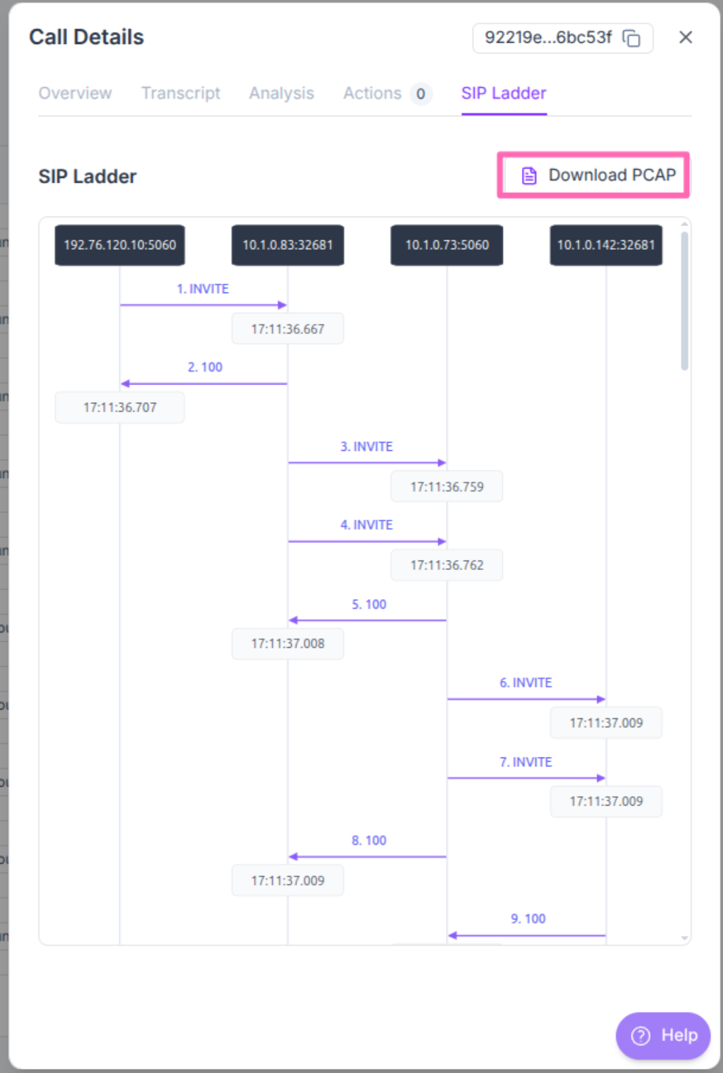723x1073 pixels.
Task: Download the PCAP file
Action: tap(594, 175)
